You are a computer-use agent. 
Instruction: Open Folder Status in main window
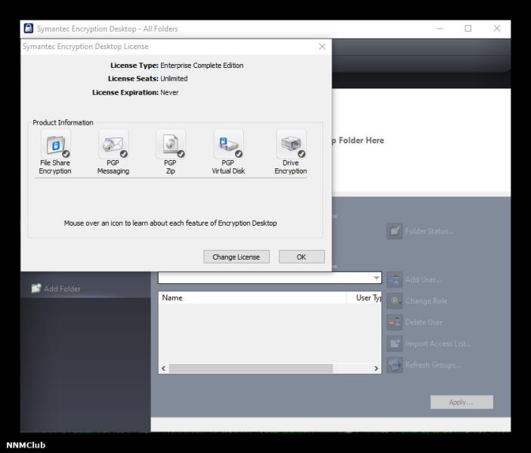coord(429,232)
